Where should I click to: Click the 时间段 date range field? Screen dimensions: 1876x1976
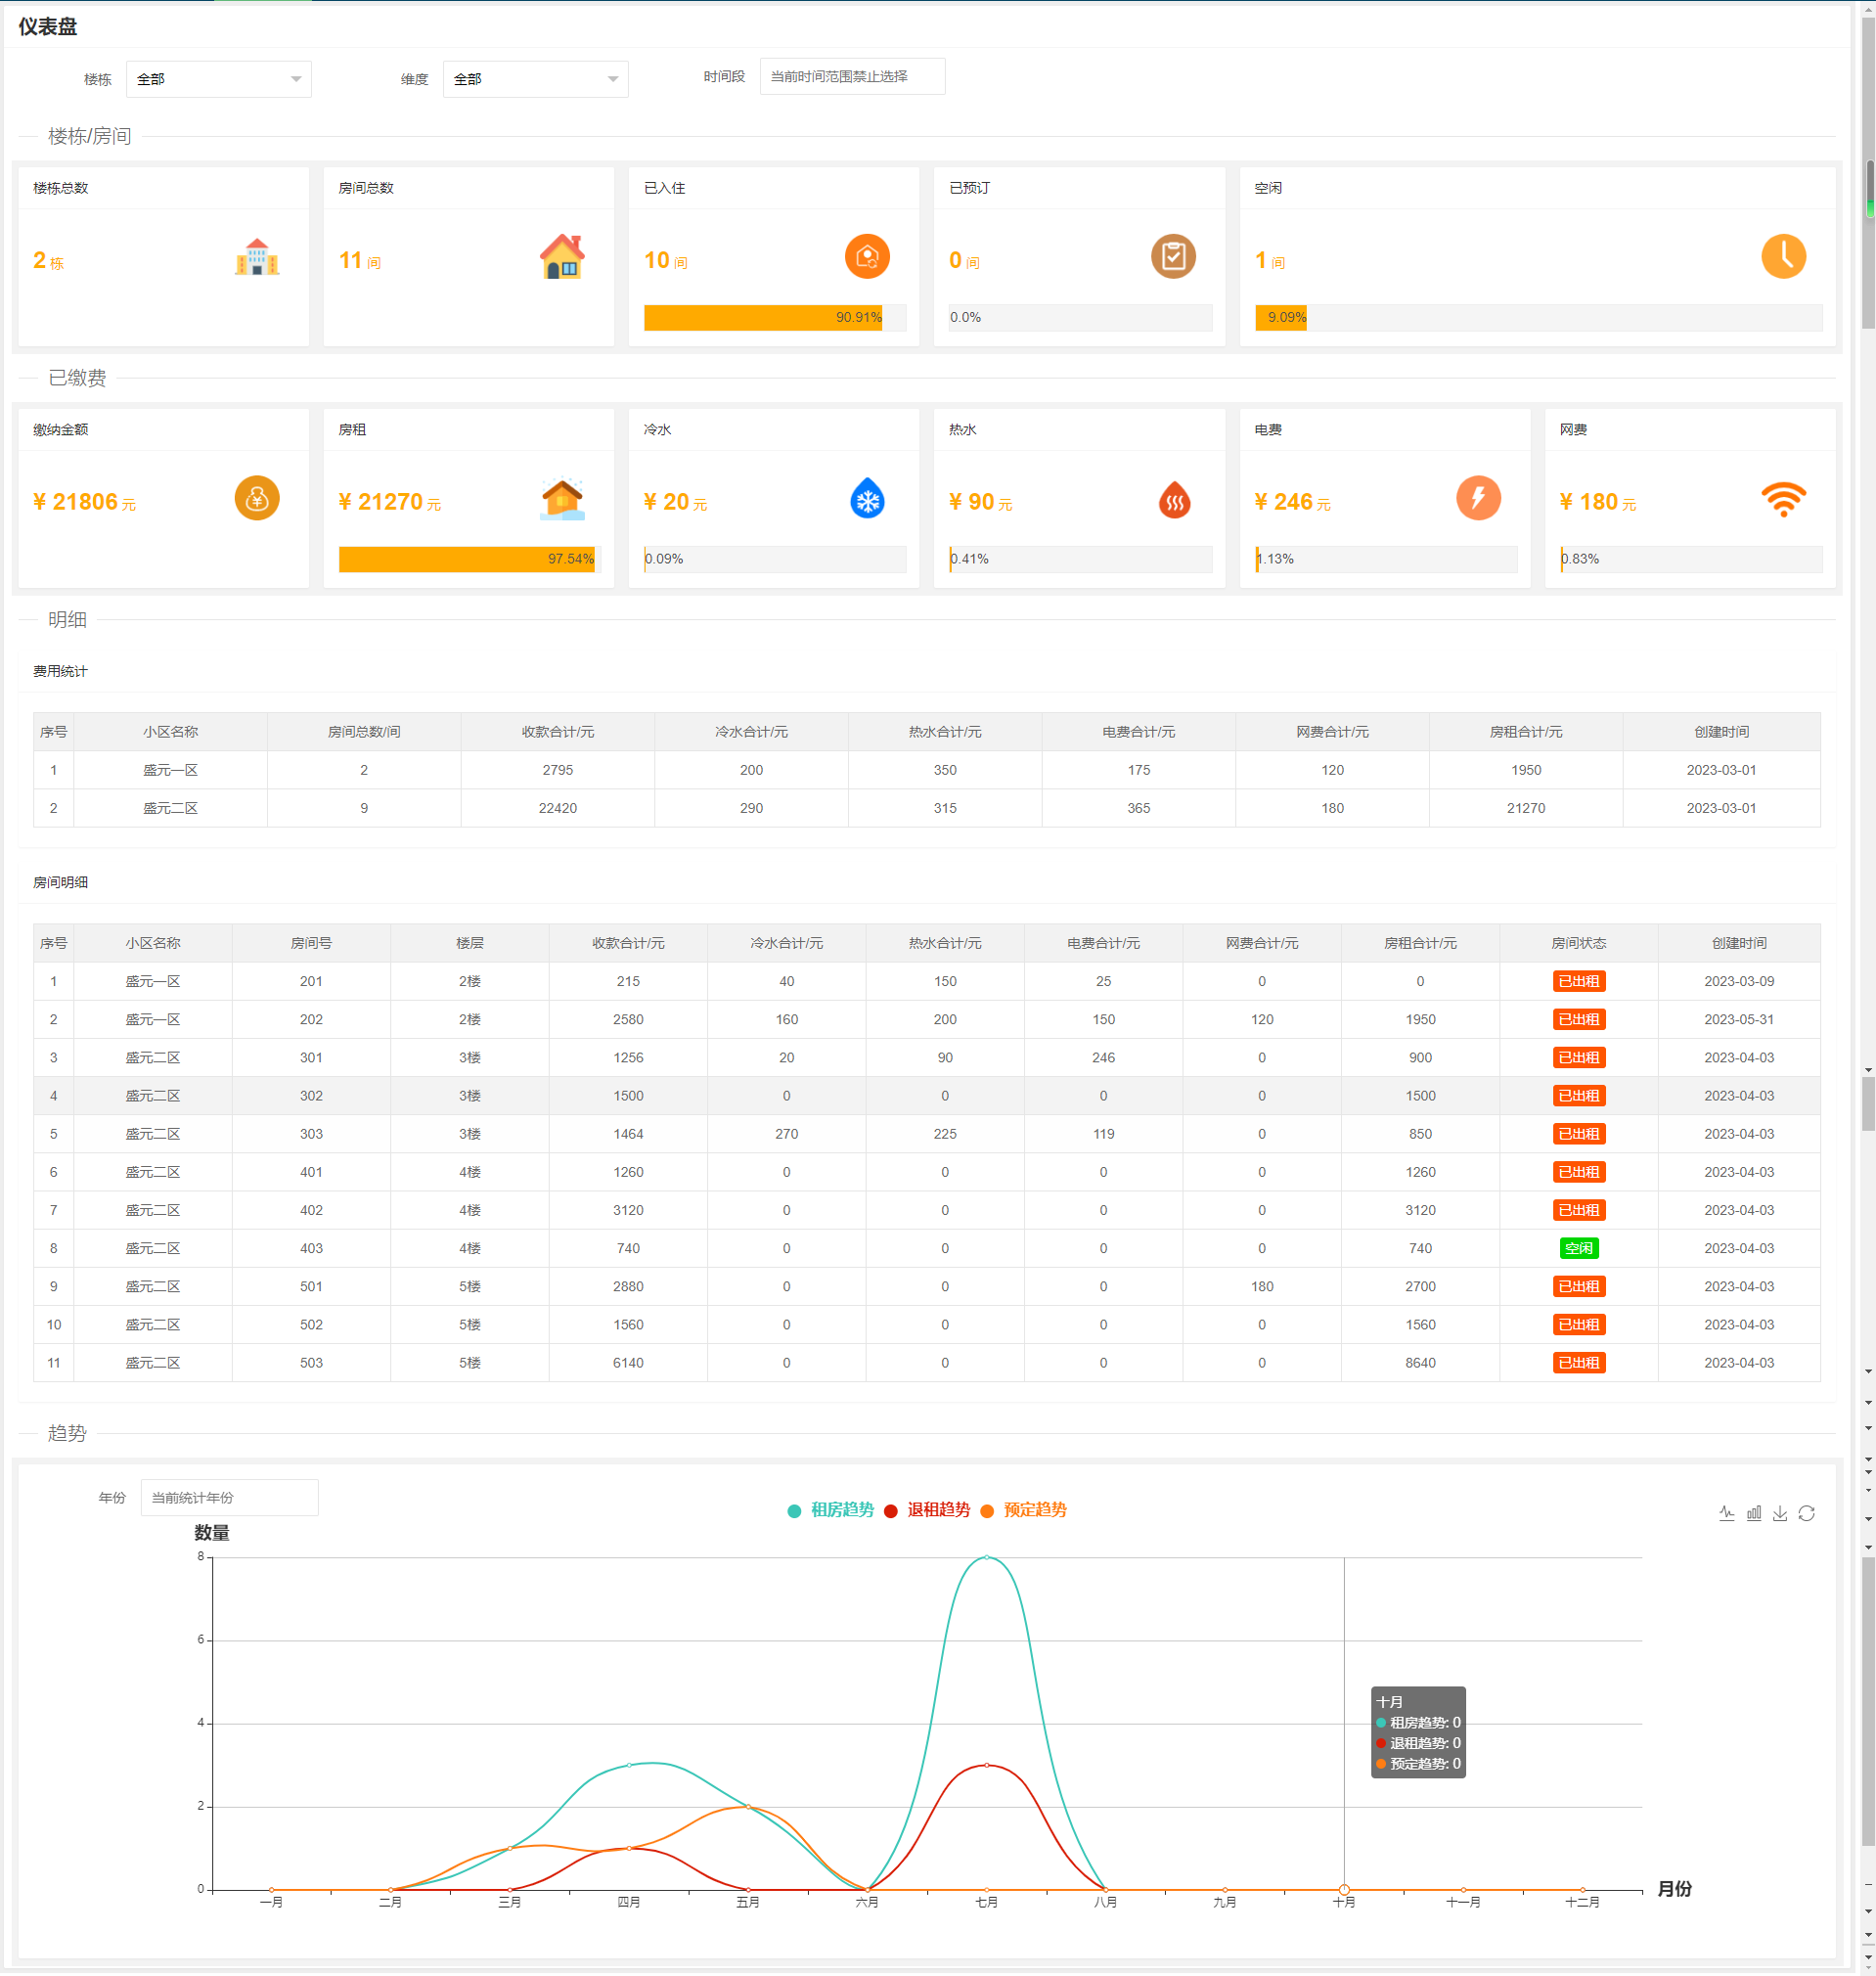852,76
